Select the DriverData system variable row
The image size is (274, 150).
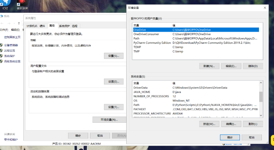(196, 88)
